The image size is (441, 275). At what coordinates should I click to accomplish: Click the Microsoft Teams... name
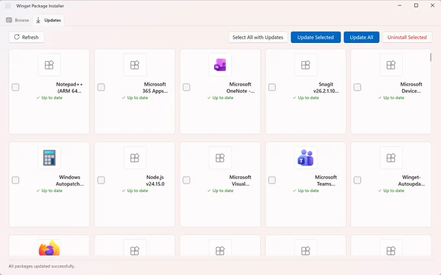(326, 180)
